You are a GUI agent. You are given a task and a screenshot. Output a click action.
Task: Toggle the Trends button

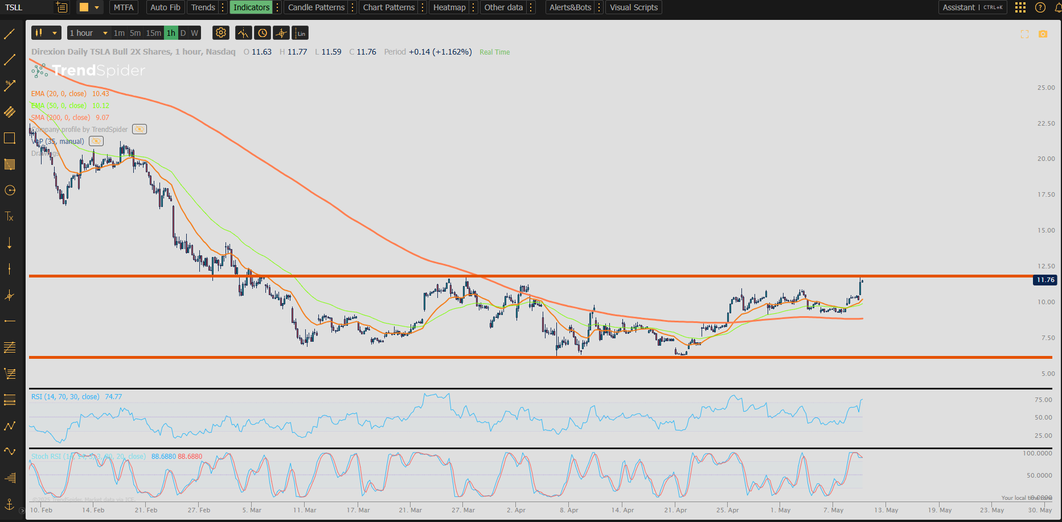click(x=203, y=7)
